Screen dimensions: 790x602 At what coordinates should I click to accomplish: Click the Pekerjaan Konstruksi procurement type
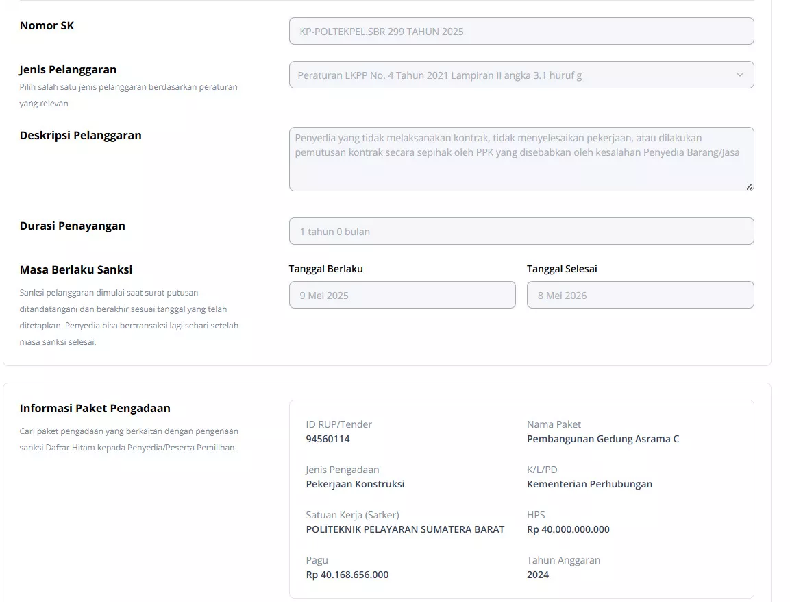[x=355, y=484]
